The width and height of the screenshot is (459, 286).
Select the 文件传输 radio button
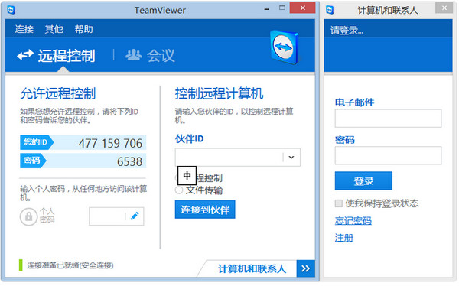(x=179, y=190)
